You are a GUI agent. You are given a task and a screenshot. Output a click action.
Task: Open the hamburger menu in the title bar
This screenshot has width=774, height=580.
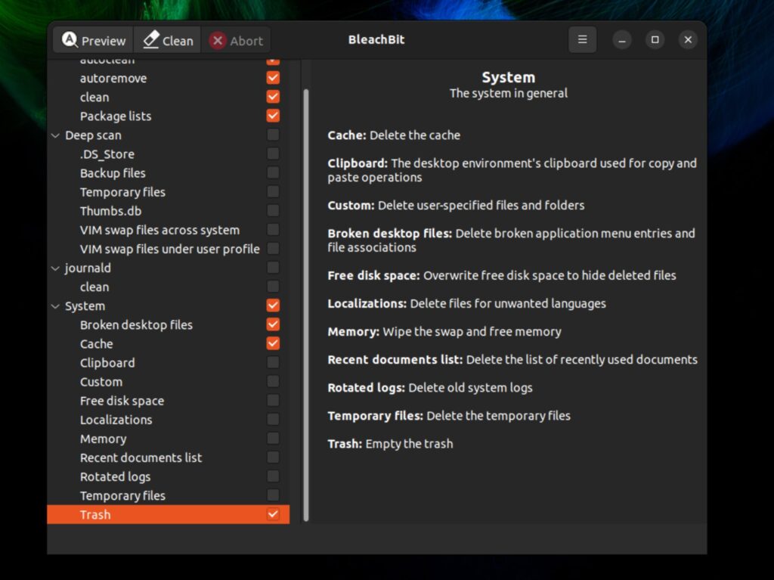582,39
